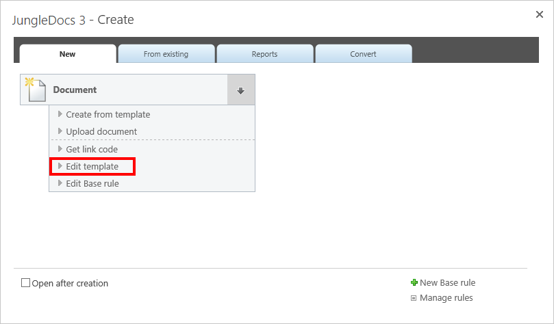The width and height of the screenshot is (554, 324).
Task: Switch to the From existing tab
Action: pyautogui.click(x=166, y=54)
